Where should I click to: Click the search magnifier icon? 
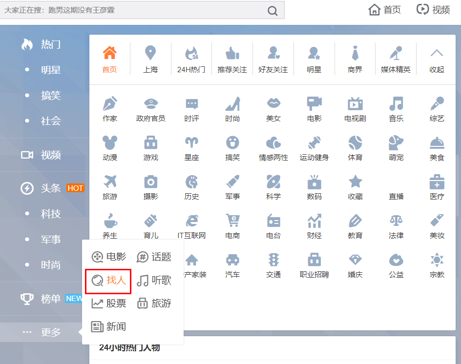point(272,11)
